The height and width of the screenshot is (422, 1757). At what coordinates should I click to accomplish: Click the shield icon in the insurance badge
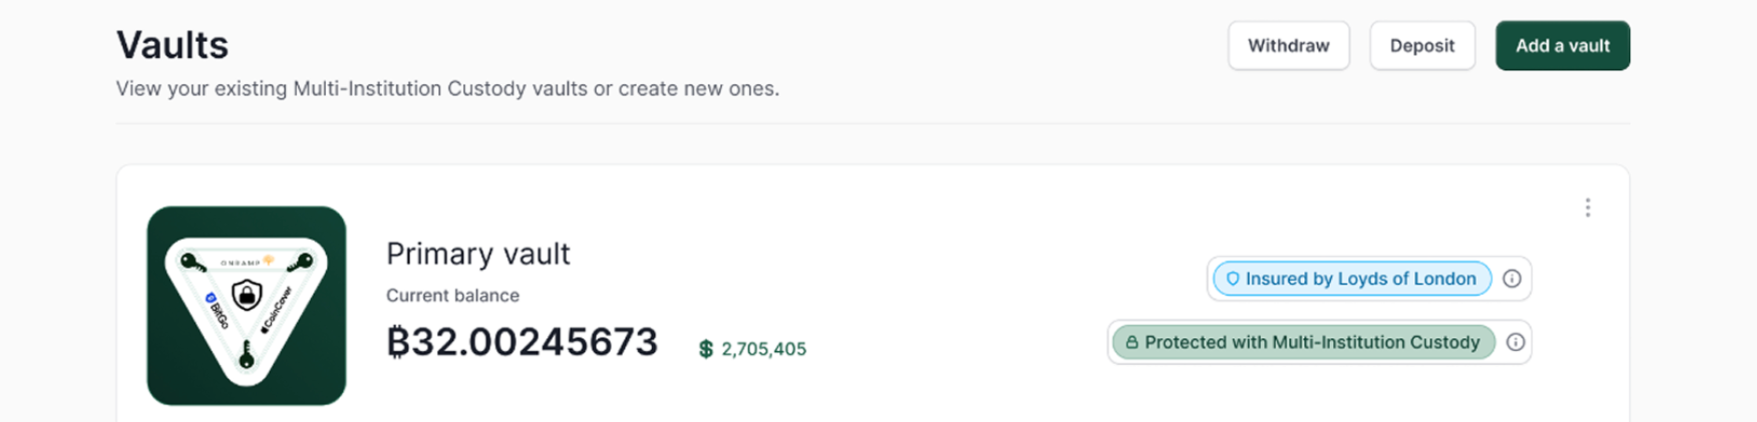pyautogui.click(x=1232, y=278)
